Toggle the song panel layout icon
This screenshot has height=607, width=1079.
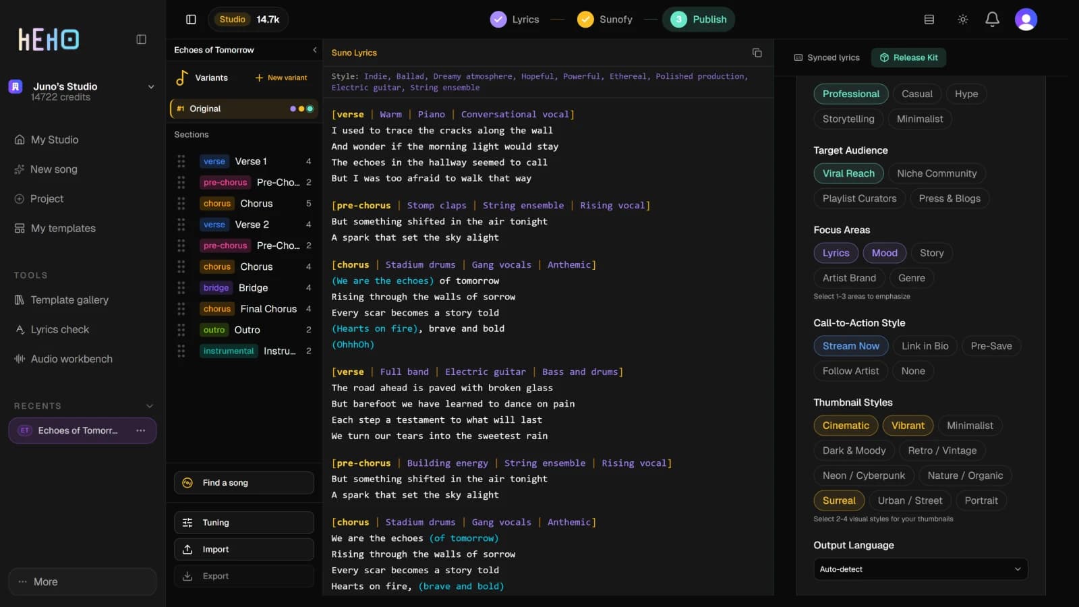click(x=191, y=20)
